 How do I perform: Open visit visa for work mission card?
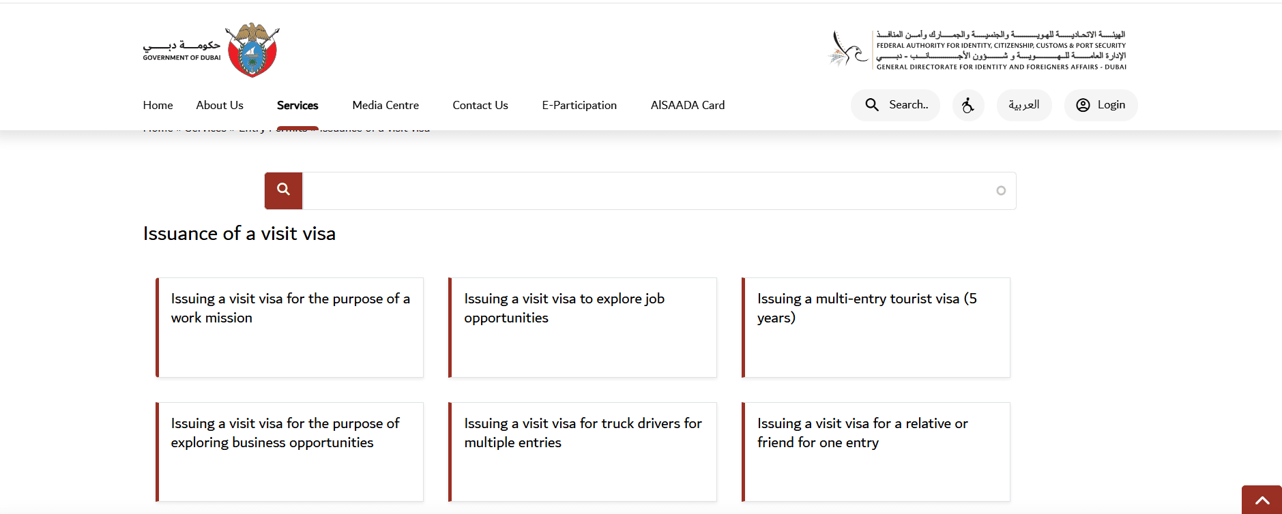(290, 327)
